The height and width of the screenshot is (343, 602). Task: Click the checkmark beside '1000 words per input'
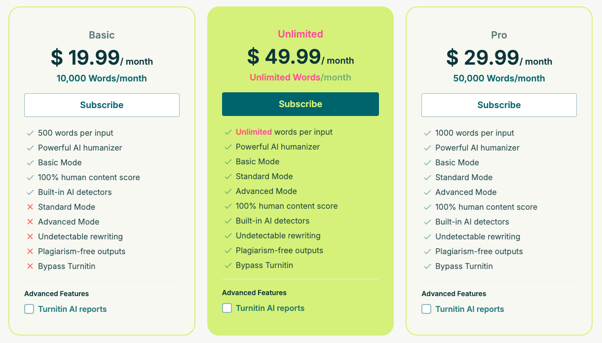point(426,133)
